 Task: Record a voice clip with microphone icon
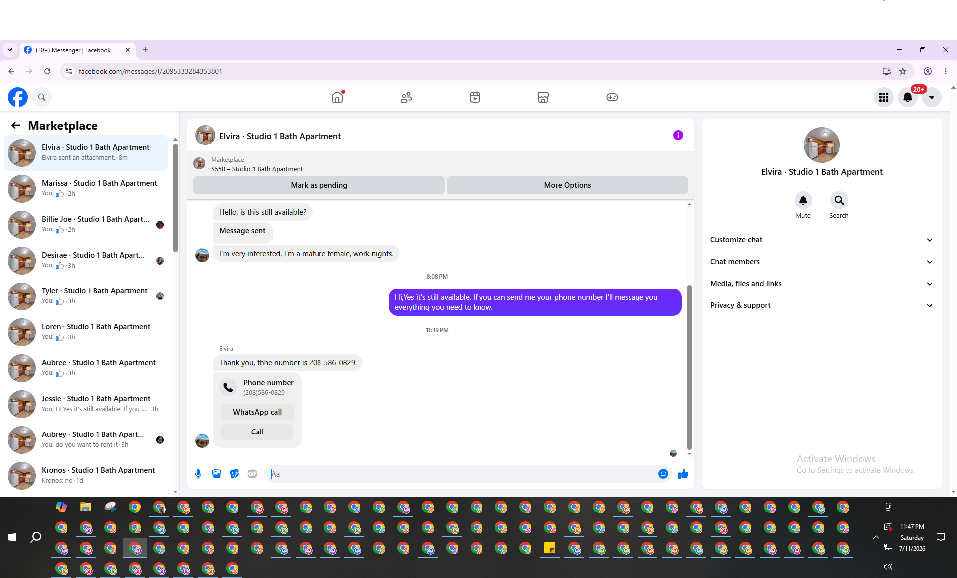pyautogui.click(x=198, y=474)
